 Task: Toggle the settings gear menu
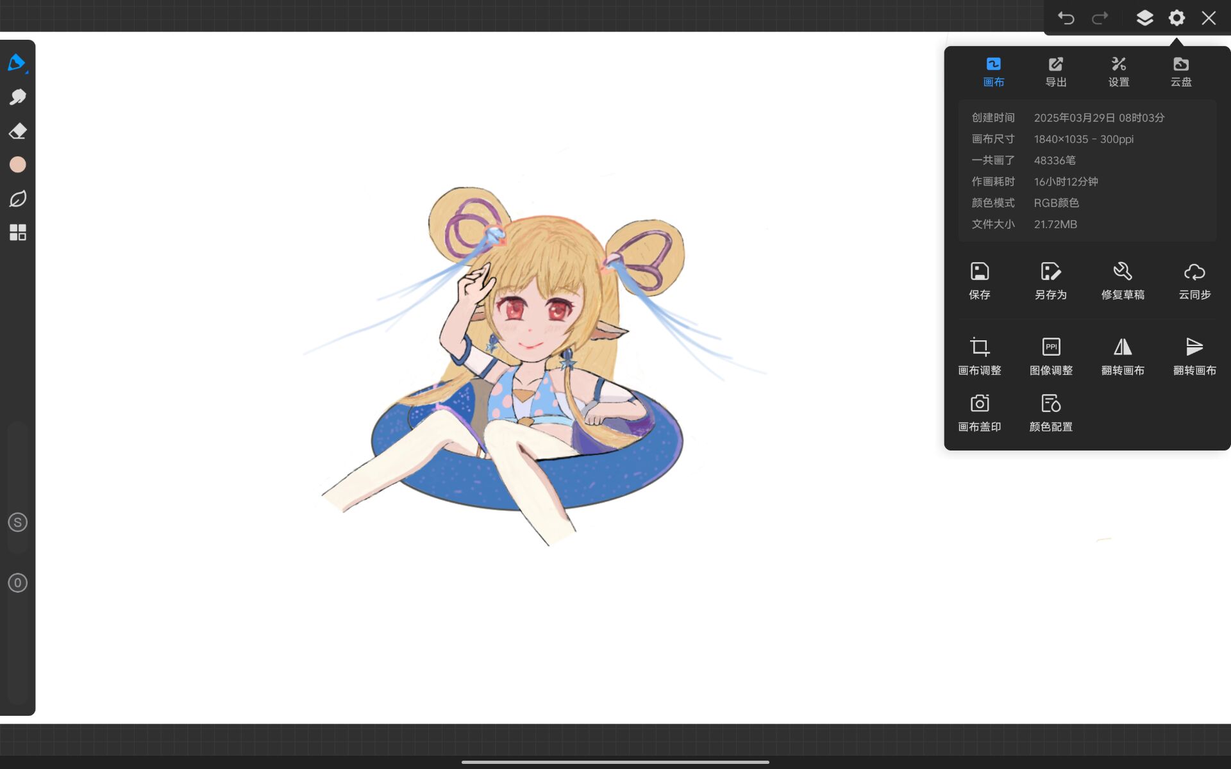(x=1177, y=18)
